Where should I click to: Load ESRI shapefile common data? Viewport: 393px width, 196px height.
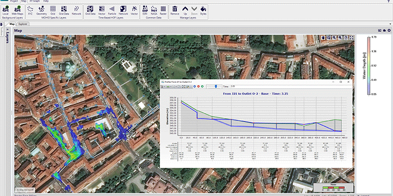pos(145,11)
